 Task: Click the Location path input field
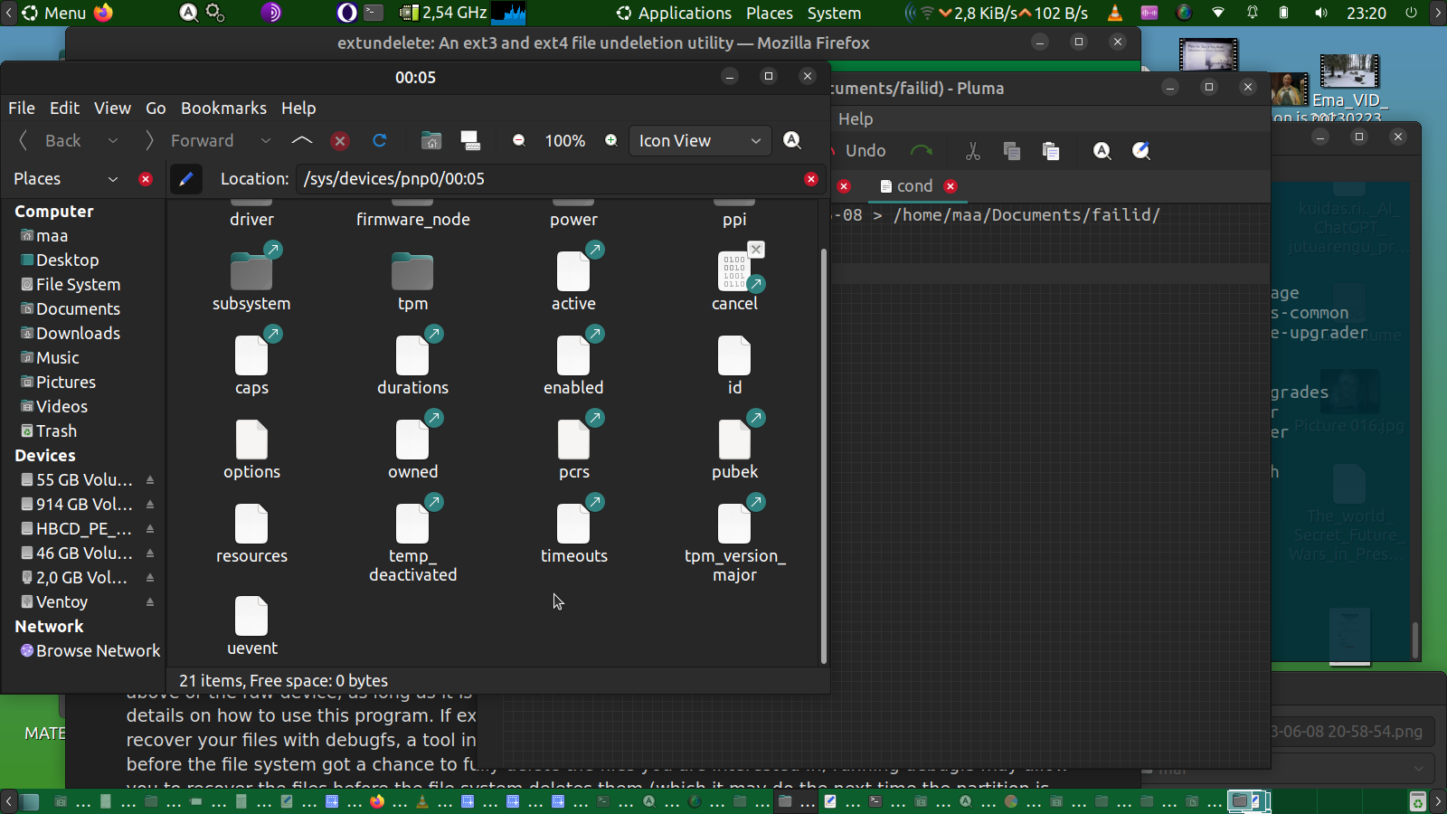point(548,179)
